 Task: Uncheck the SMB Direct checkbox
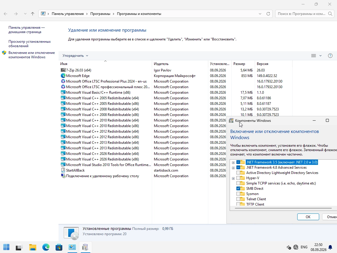(x=238, y=189)
